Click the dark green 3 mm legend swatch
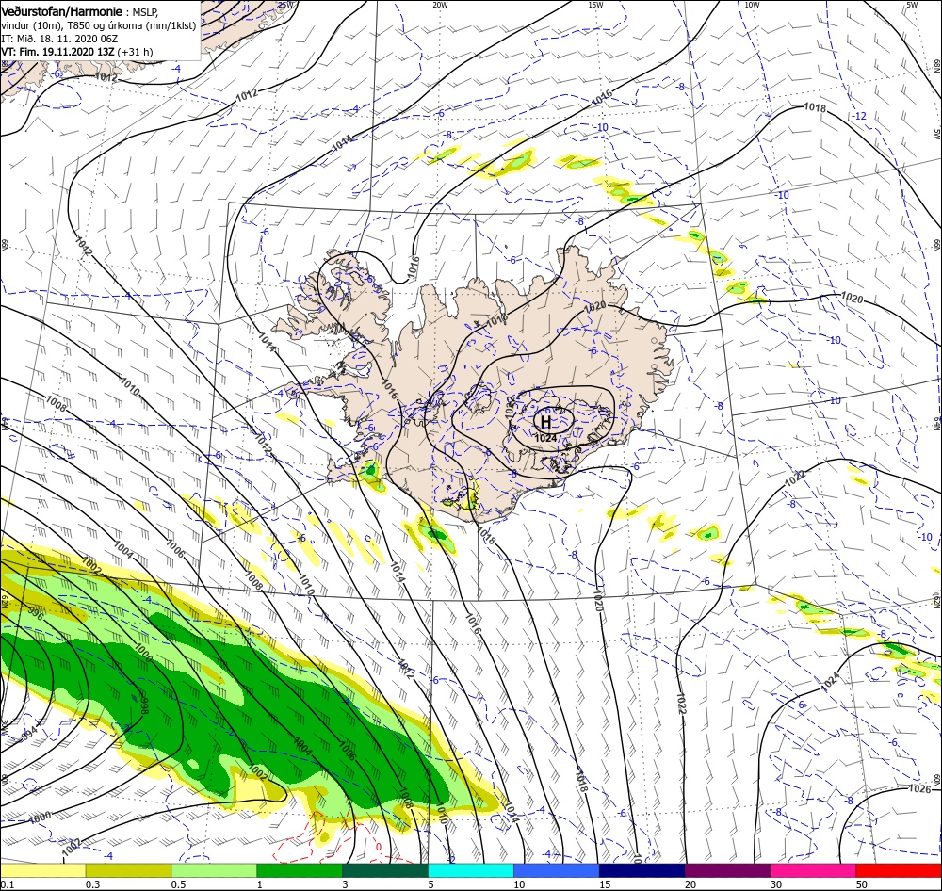Image resolution: width=942 pixels, height=891 pixels. click(385, 870)
